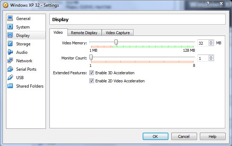Go to Audio settings label
Screen dimensions: 232x146
pos(22,52)
